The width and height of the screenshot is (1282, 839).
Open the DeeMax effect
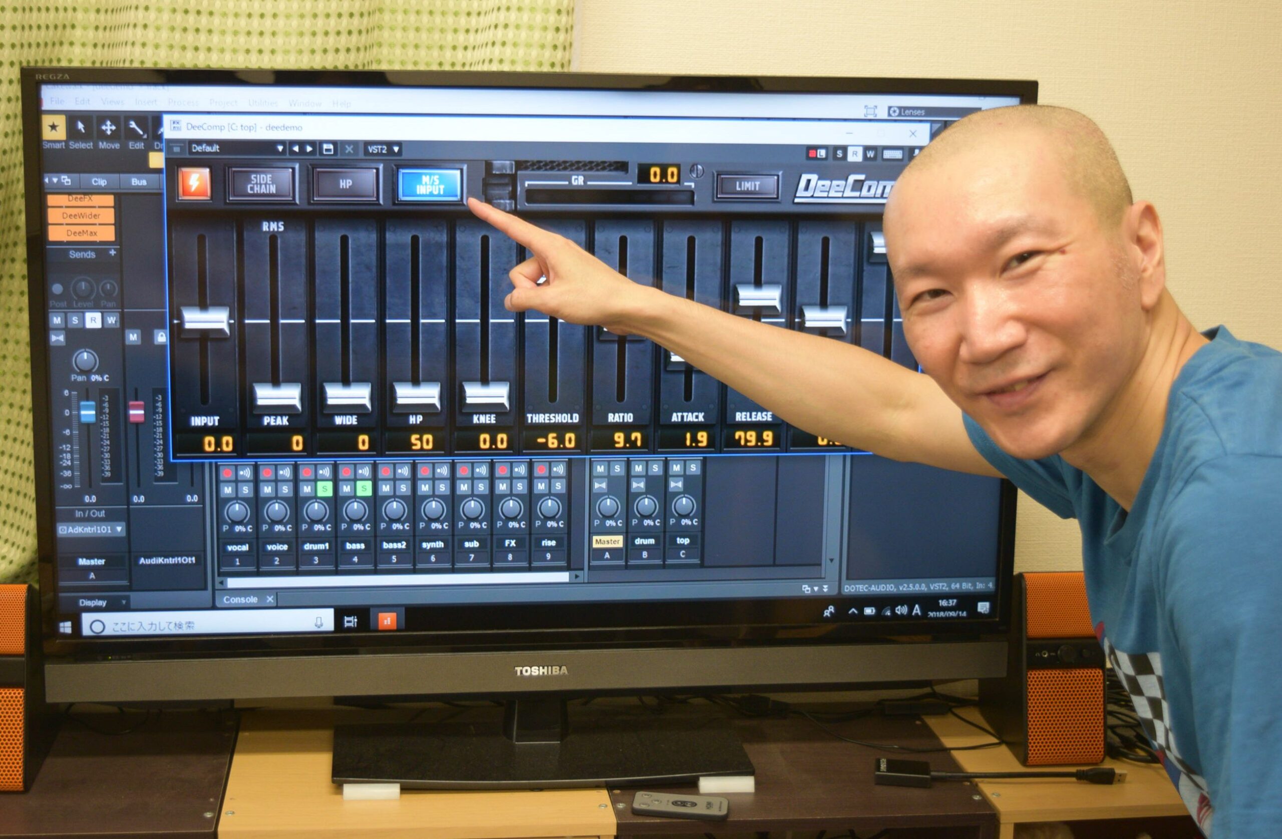point(81,233)
